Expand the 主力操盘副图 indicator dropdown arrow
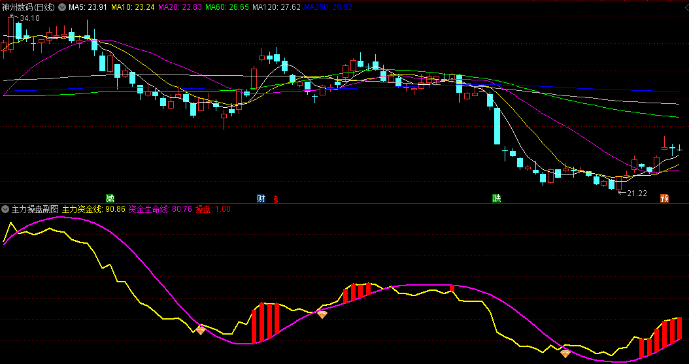 tap(6, 209)
